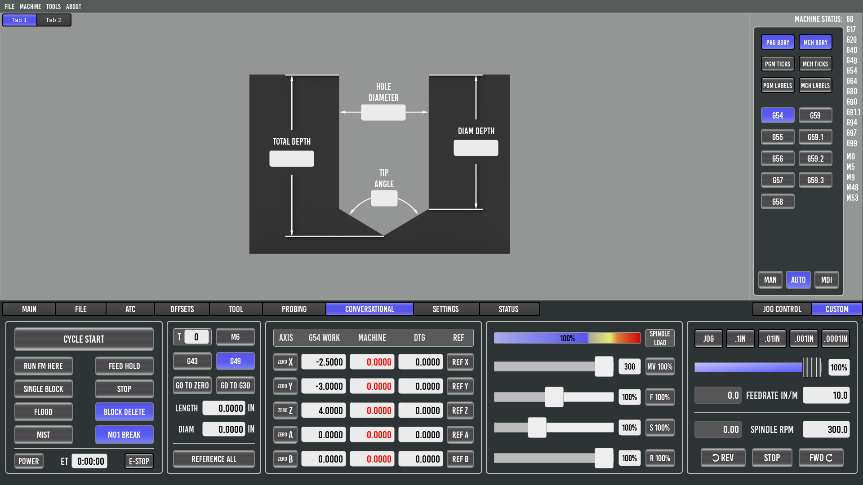Click RUN FM HERE button
The image size is (863, 485).
pyautogui.click(x=43, y=366)
